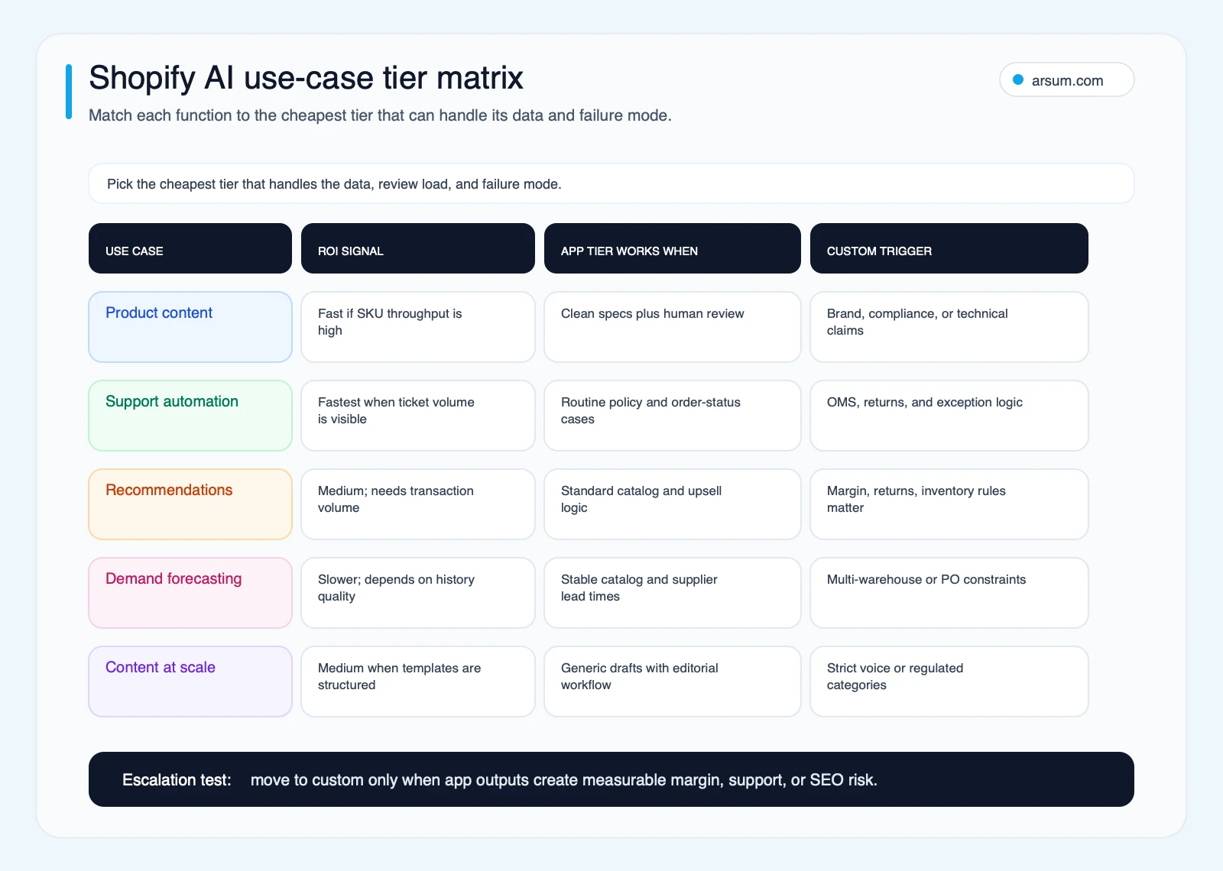The image size is (1223, 871).
Task: Click 'Stable catalog and supplier lead times' cell
Action: click(672, 593)
